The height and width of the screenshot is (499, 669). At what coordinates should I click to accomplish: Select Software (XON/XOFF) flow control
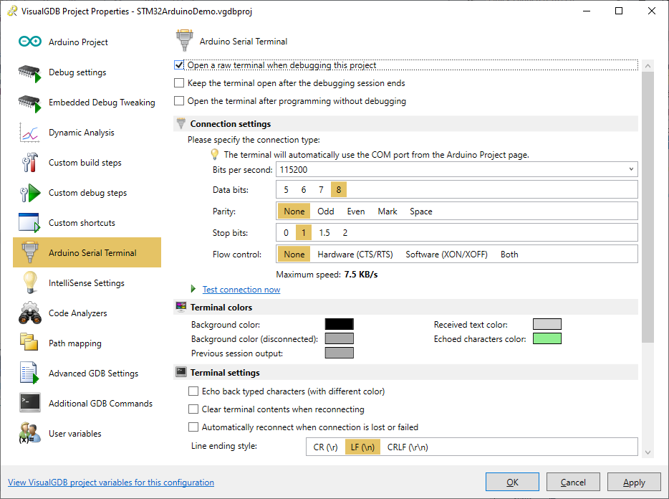tap(446, 255)
